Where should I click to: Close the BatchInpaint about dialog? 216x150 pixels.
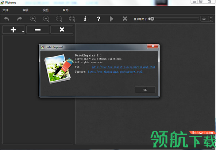click(x=153, y=46)
